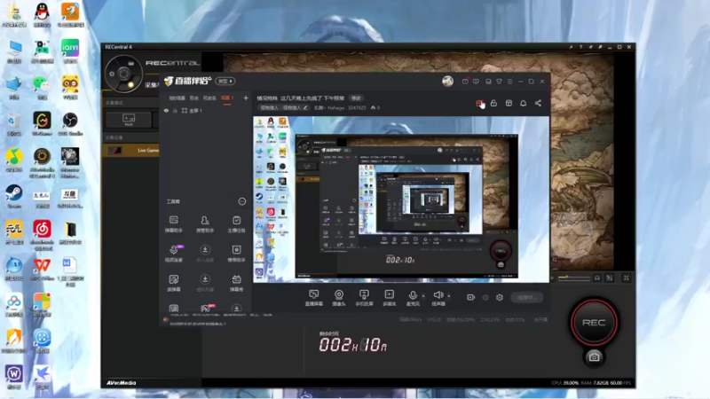Open 榜单助手 tool in toolbox
This screenshot has width=710, height=399.
point(236,254)
